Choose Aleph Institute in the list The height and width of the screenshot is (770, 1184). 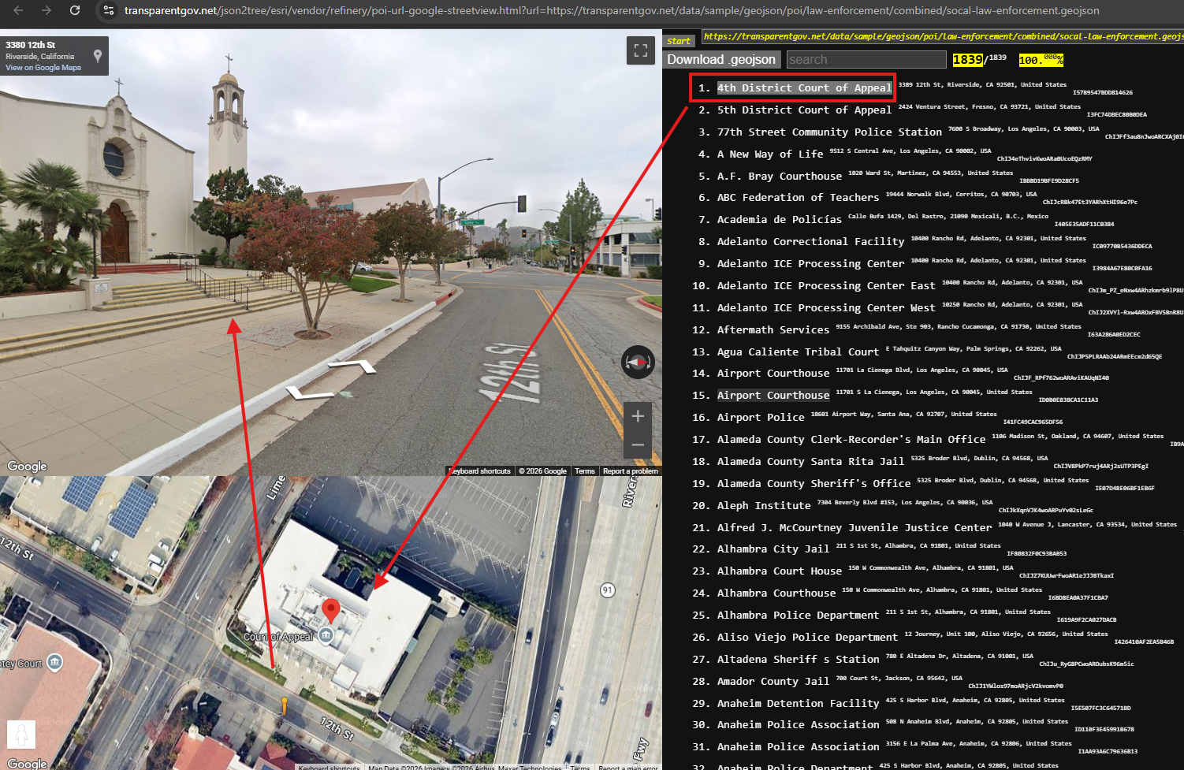(764, 506)
